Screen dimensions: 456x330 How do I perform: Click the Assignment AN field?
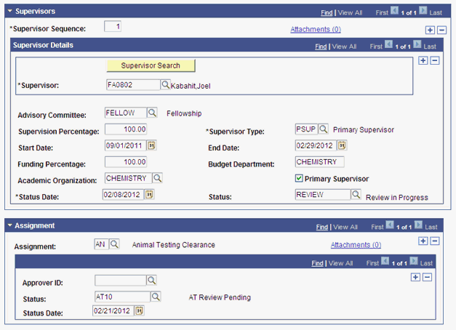[102, 244]
